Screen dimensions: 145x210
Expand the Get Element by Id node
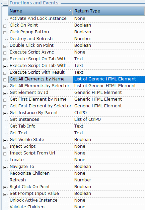(x=5, y=93)
